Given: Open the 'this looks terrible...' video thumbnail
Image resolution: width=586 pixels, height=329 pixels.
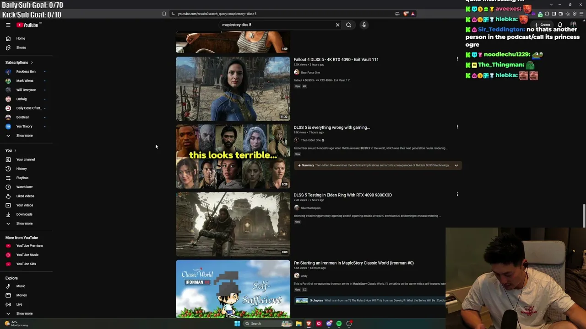Looking at the screenshot, I should point(233,156).
